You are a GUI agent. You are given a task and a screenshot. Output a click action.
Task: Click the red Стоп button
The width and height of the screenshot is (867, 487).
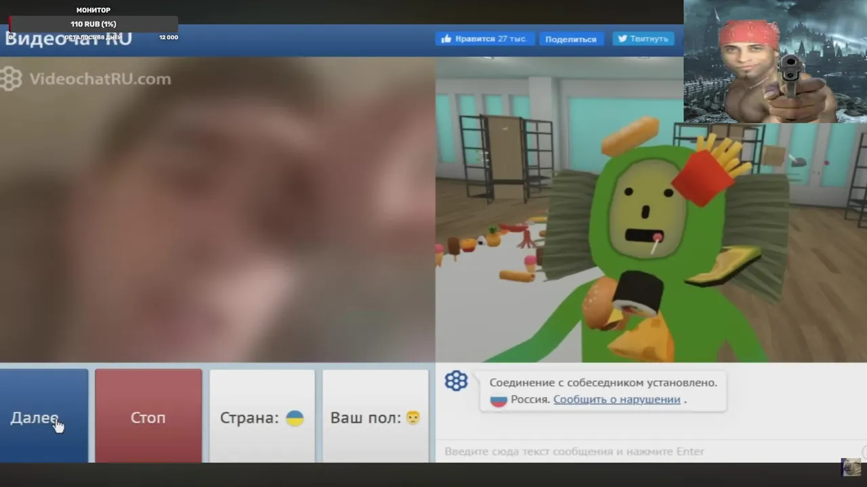pos(148,416)
